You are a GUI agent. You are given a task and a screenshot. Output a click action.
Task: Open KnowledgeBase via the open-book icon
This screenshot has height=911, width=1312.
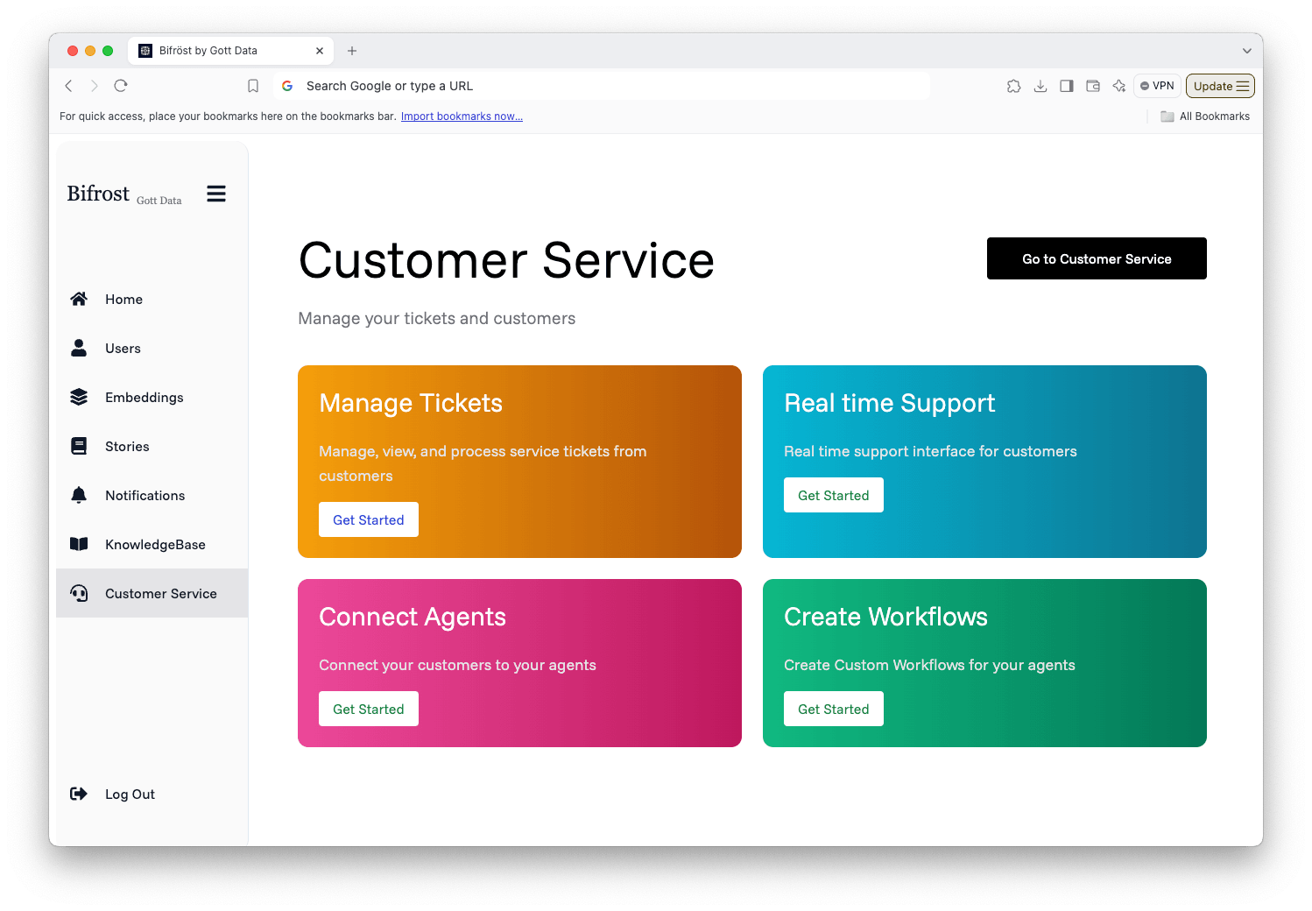[x=79, y=544]
